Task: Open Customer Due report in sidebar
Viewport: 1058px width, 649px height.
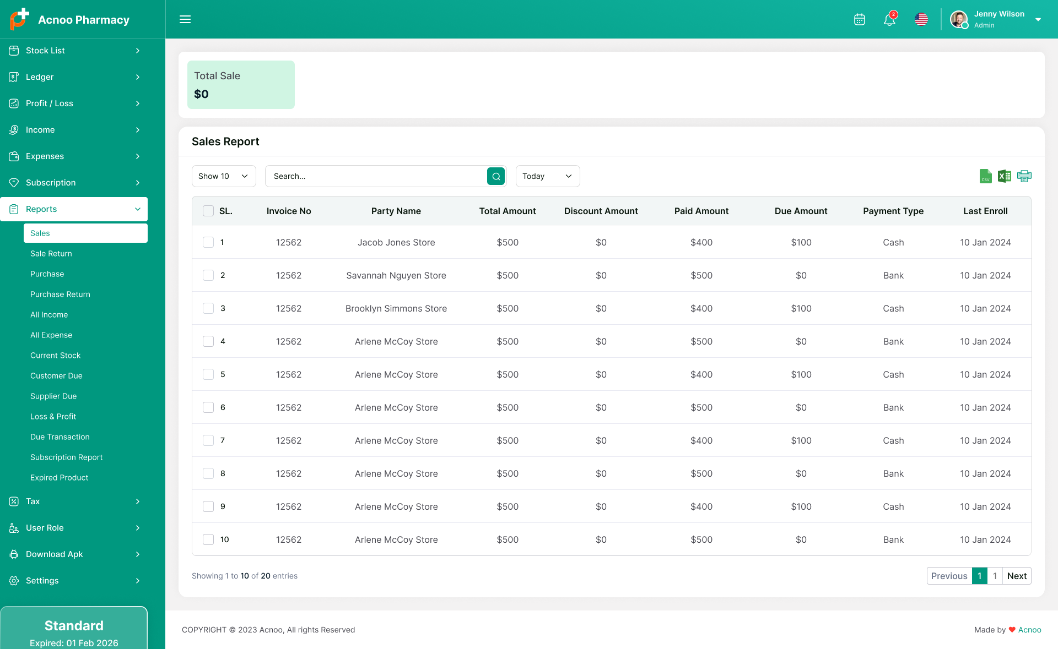Action: pyautogui.click(x=56, y=376)
